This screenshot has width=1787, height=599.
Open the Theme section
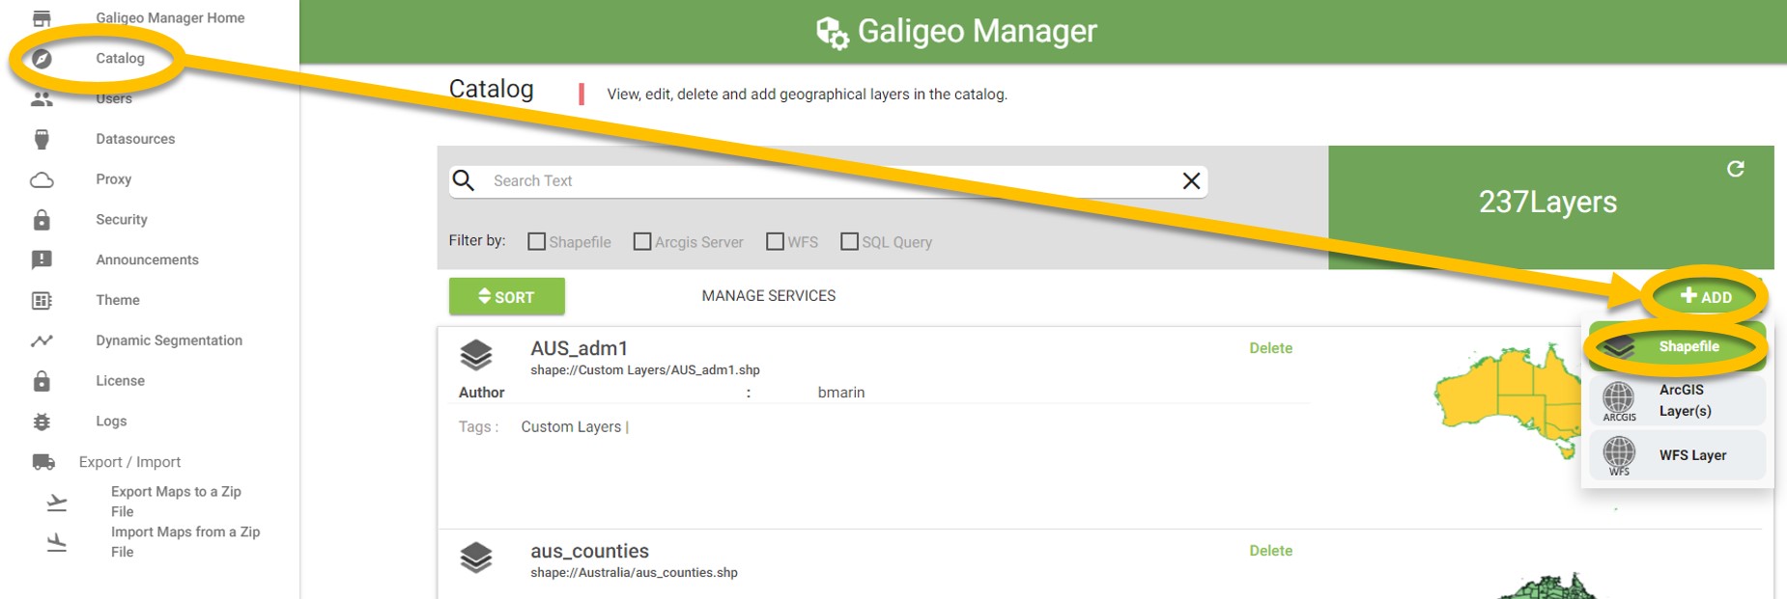[118, 301]
